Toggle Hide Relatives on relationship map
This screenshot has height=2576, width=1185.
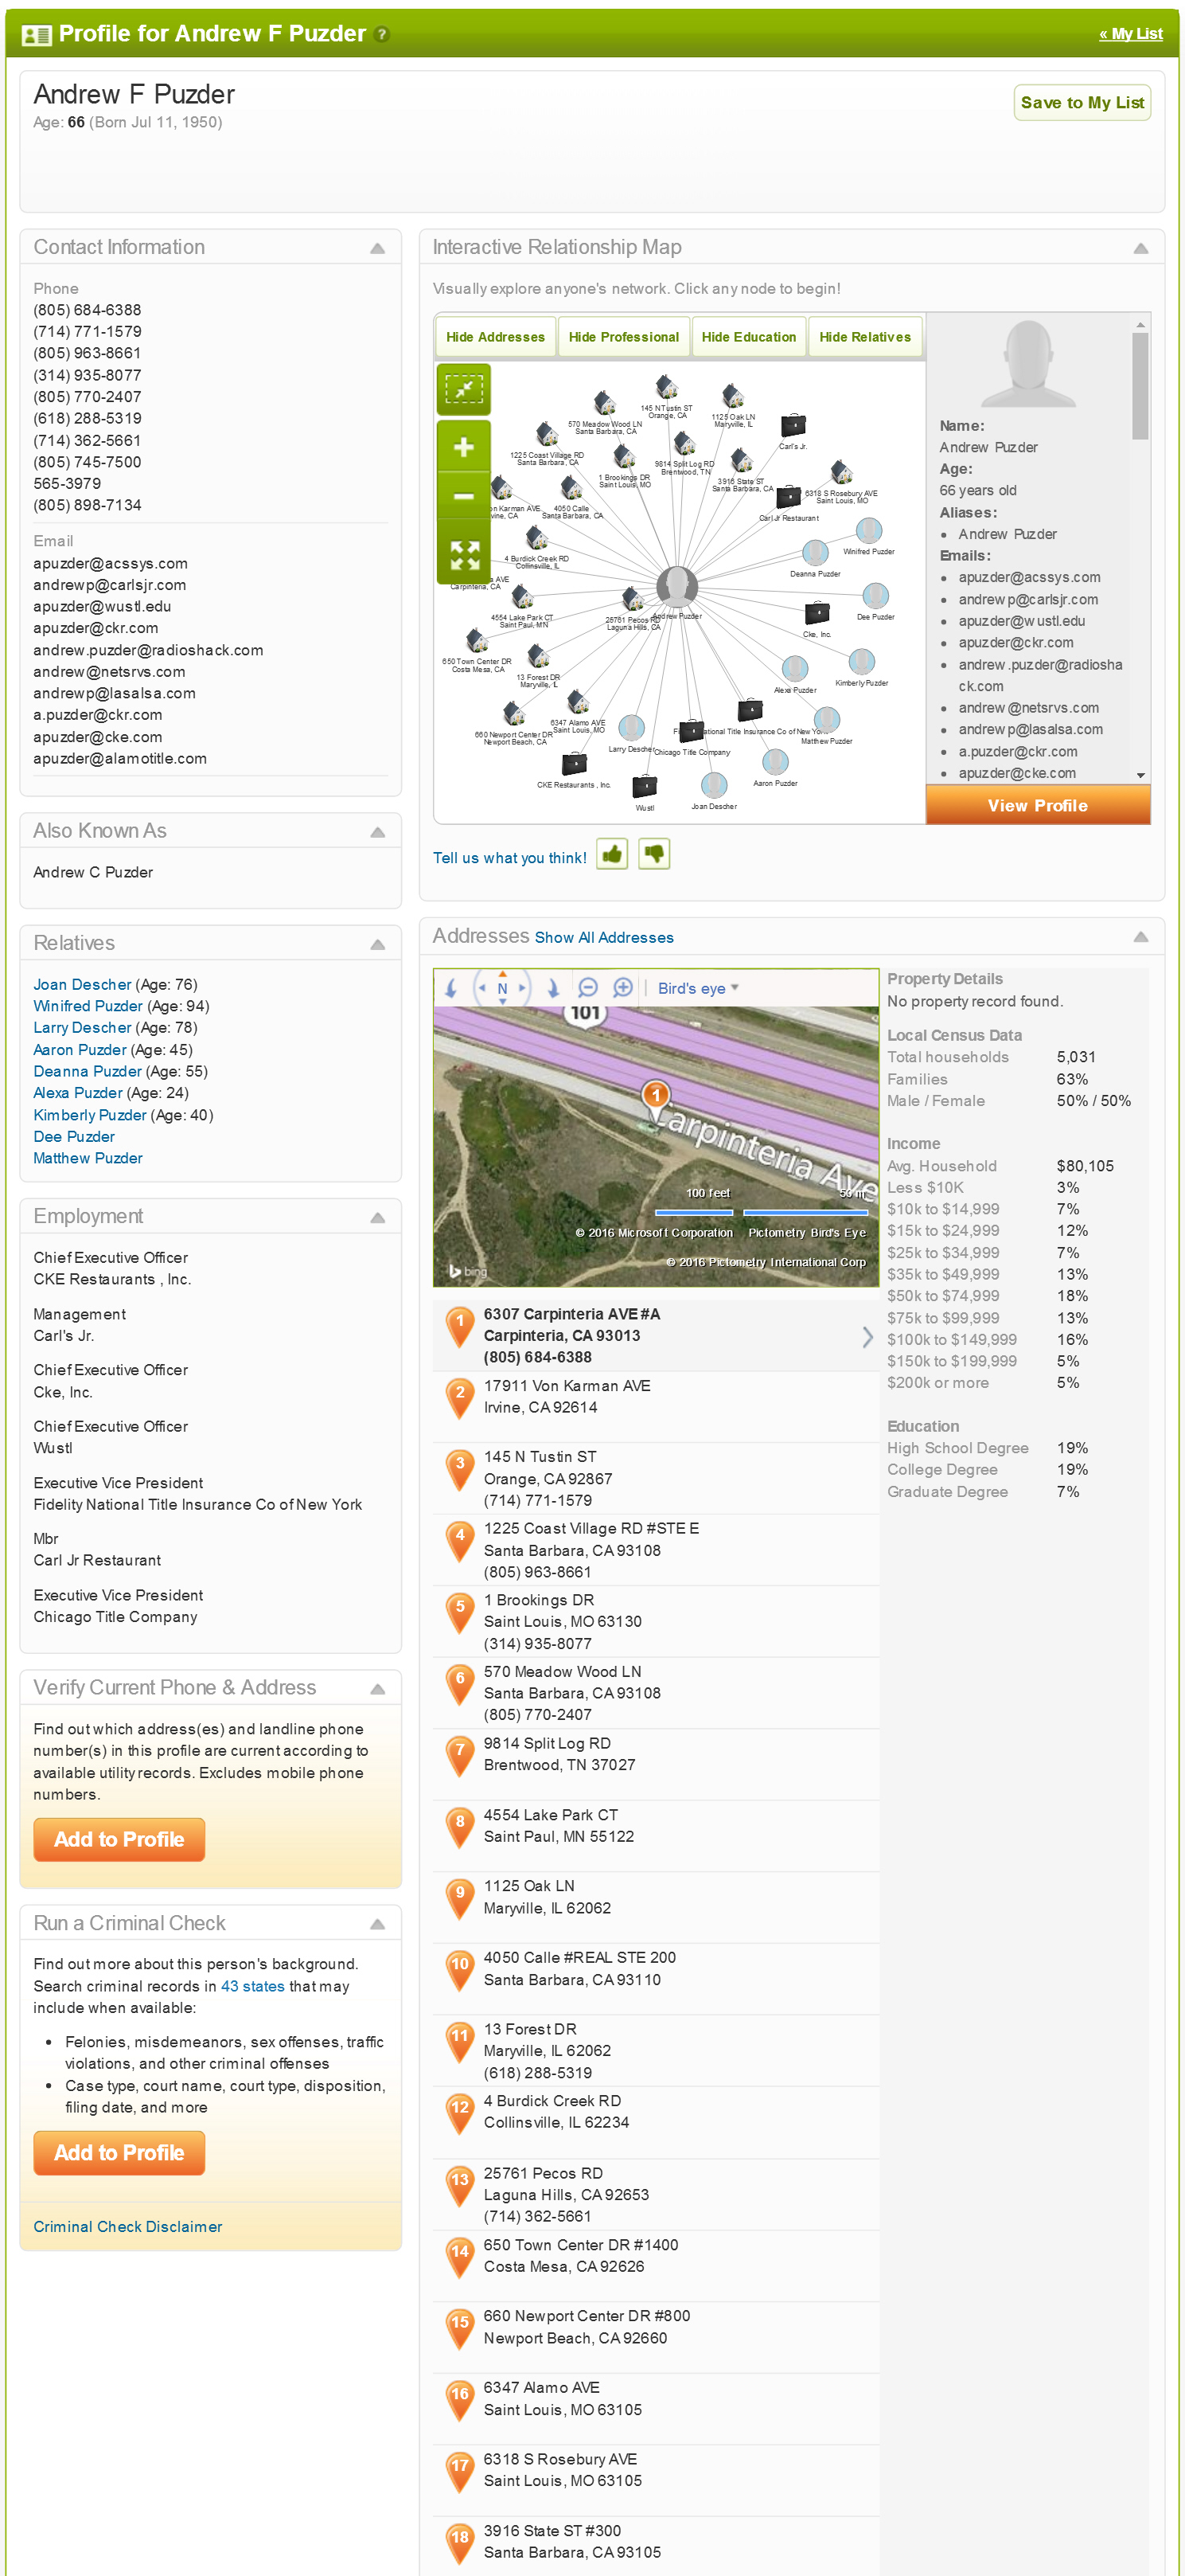pyautogui.click(x=864, y=337)
